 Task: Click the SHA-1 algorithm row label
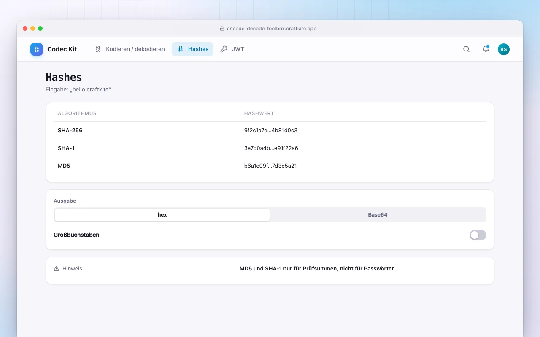click(x=66, y=148)
